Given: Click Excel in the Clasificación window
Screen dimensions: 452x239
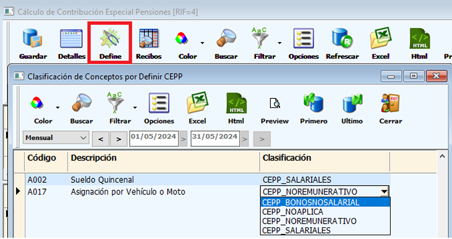Looking at the screenshot, I should 197,109.
